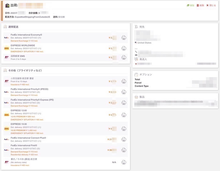Select the FedEx International Economy service name
This screenshot has width=220, height=171.
[x=26, y=35]
